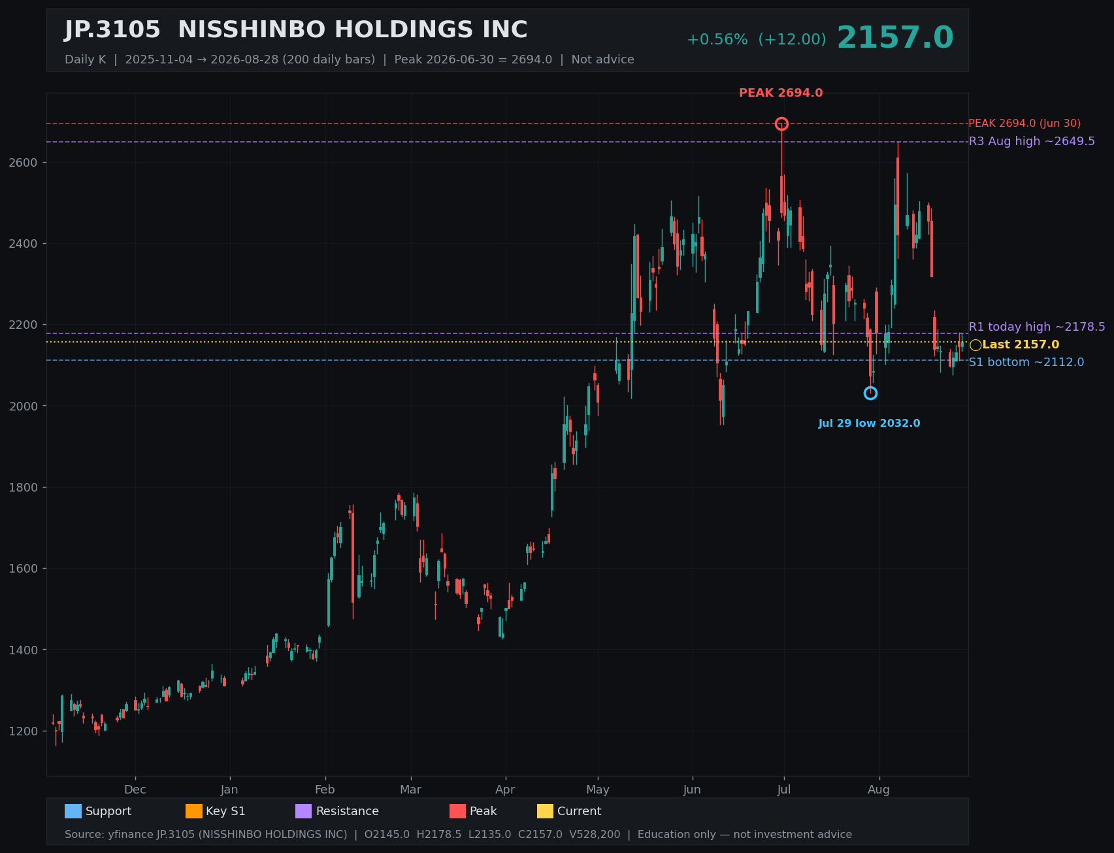Screen dimensions: 1114x853
Task: Select the yfinance Source footer line
Action: [458, 835]
